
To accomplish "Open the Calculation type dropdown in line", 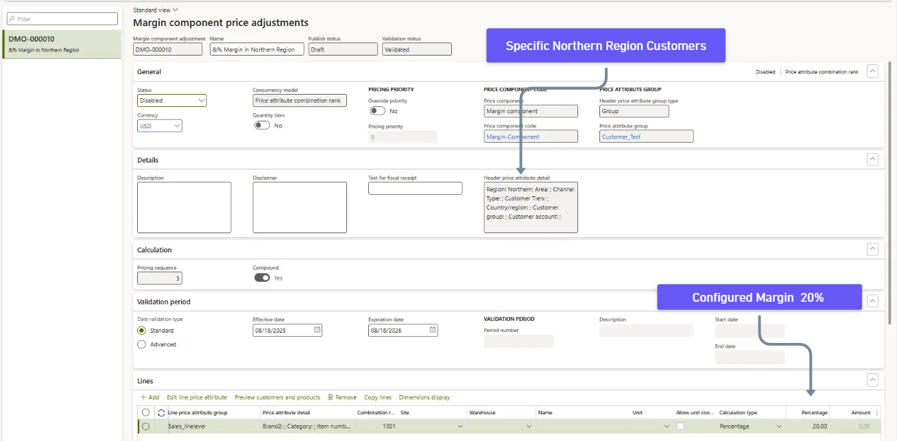I will 778,427.
